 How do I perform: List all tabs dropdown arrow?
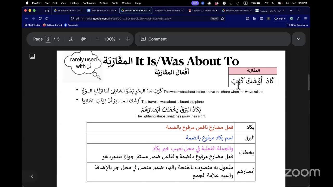point(299,11)
